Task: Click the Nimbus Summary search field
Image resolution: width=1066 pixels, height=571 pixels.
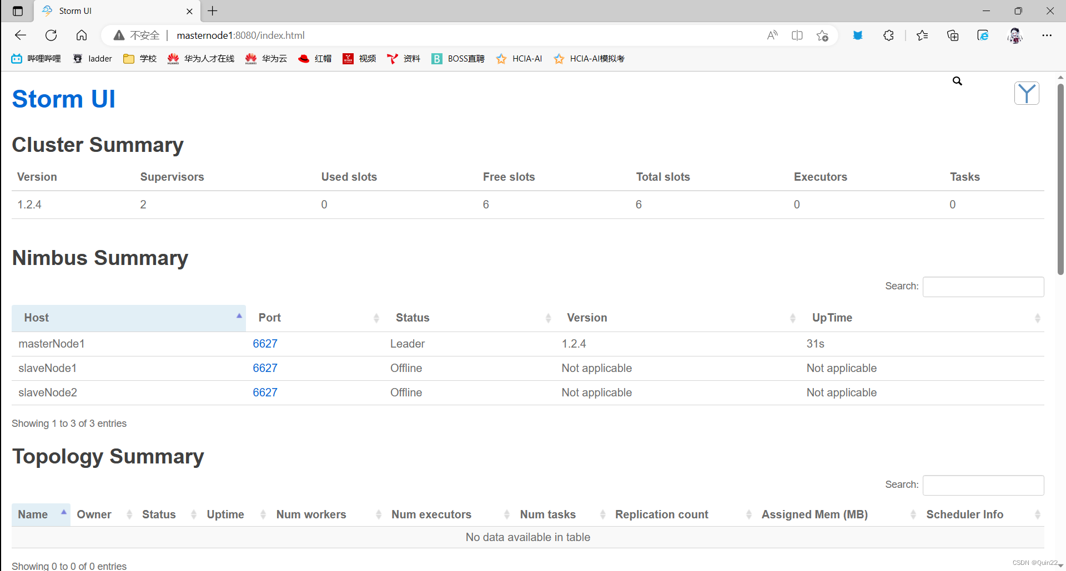Action: coord(983,287)
